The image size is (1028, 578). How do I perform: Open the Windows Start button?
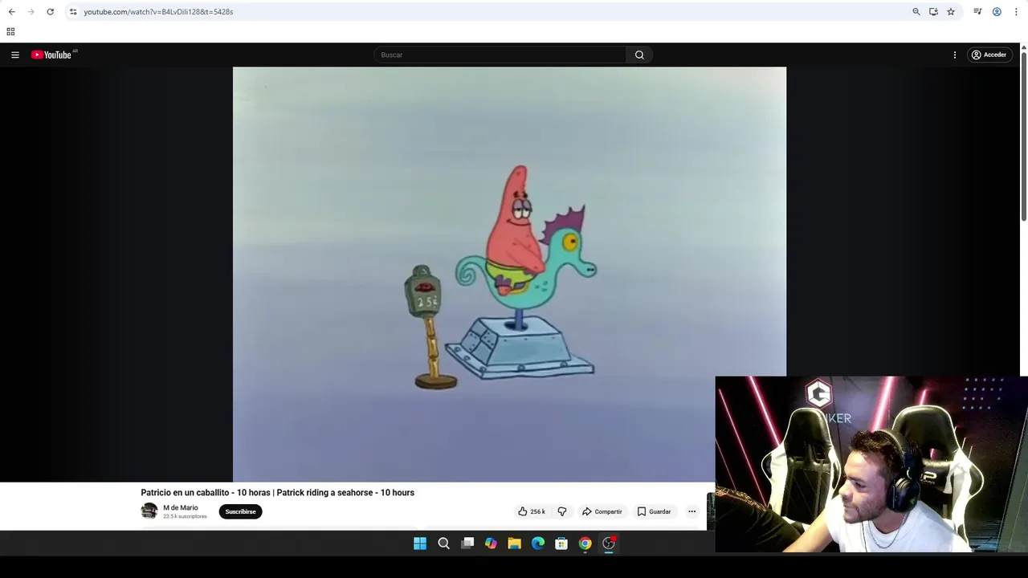pyautogui.click(x=420, y=543)
